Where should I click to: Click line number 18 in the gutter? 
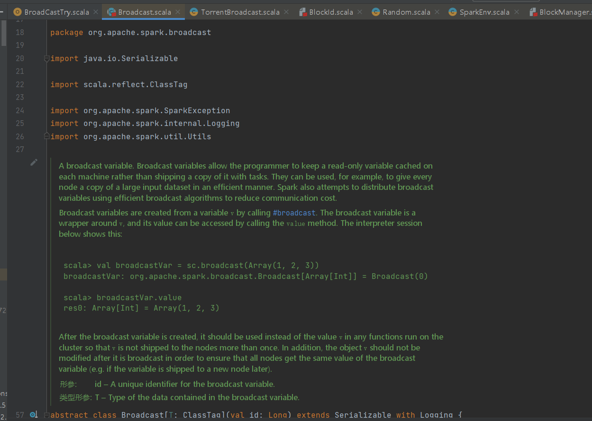click(x=19, y=33)
